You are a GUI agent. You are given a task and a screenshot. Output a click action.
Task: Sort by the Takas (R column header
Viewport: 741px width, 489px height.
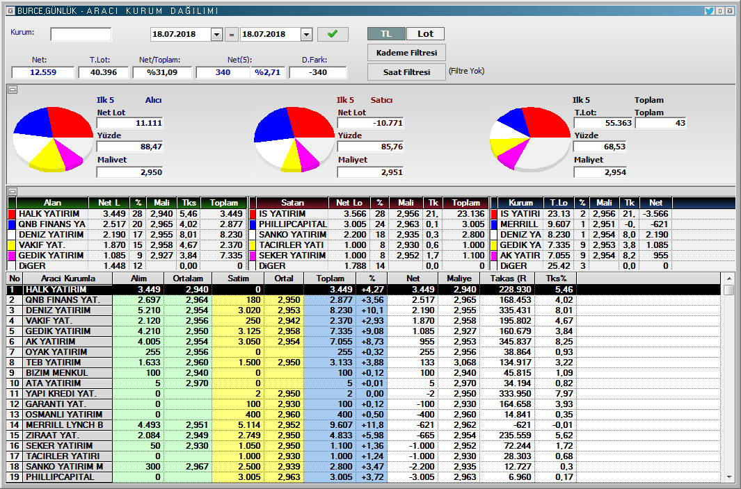pyautogui.click(x=508, y=279)
